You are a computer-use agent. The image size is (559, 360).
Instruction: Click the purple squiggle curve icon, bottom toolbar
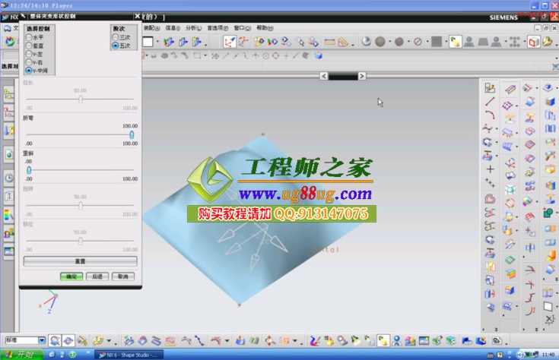pos(314,341)
